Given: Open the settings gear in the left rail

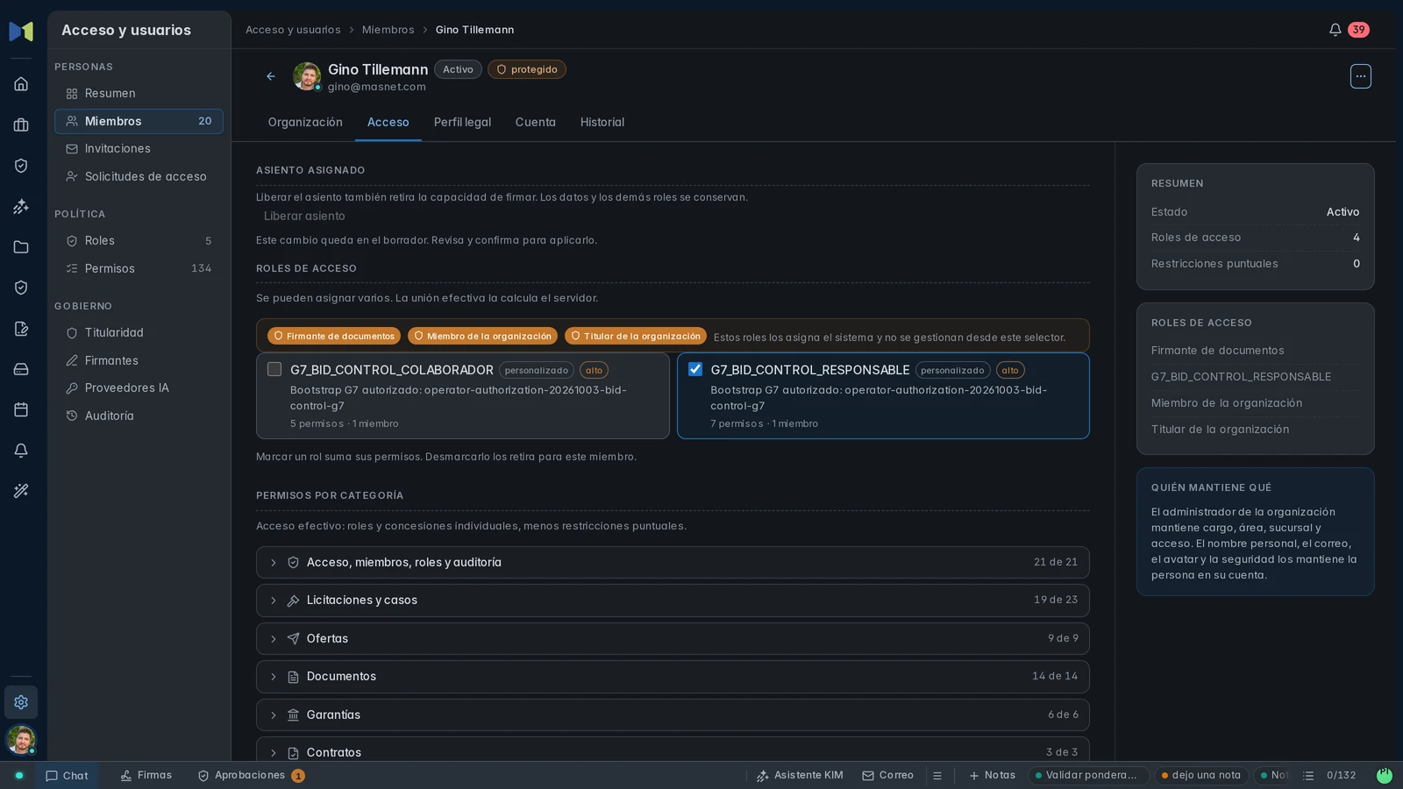Looking at the screenshot, I should [x=21, y=702].
